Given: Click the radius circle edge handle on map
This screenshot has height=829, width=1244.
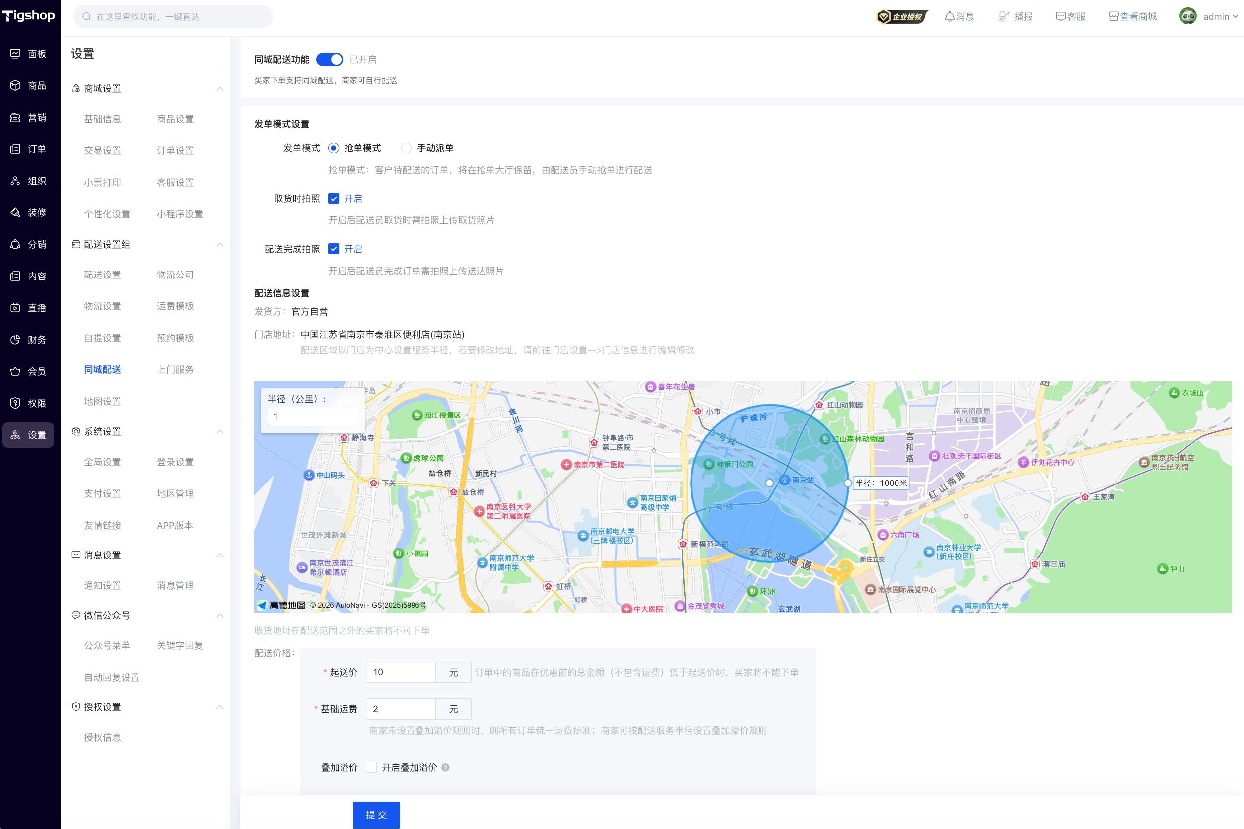Looking at the screenshot, I should click(x=847, y=483).
